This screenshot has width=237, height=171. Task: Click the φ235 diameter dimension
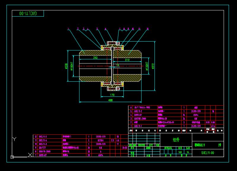coord(66,66)
